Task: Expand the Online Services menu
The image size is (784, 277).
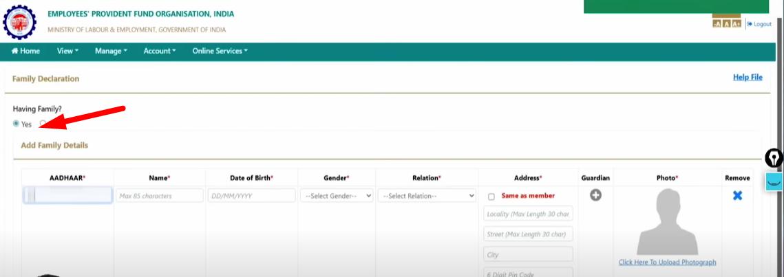Action: 220,51
